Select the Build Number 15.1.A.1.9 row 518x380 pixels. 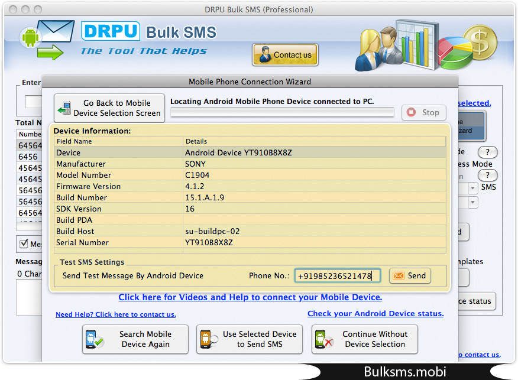pyautogui.click(x=250, y=197)
